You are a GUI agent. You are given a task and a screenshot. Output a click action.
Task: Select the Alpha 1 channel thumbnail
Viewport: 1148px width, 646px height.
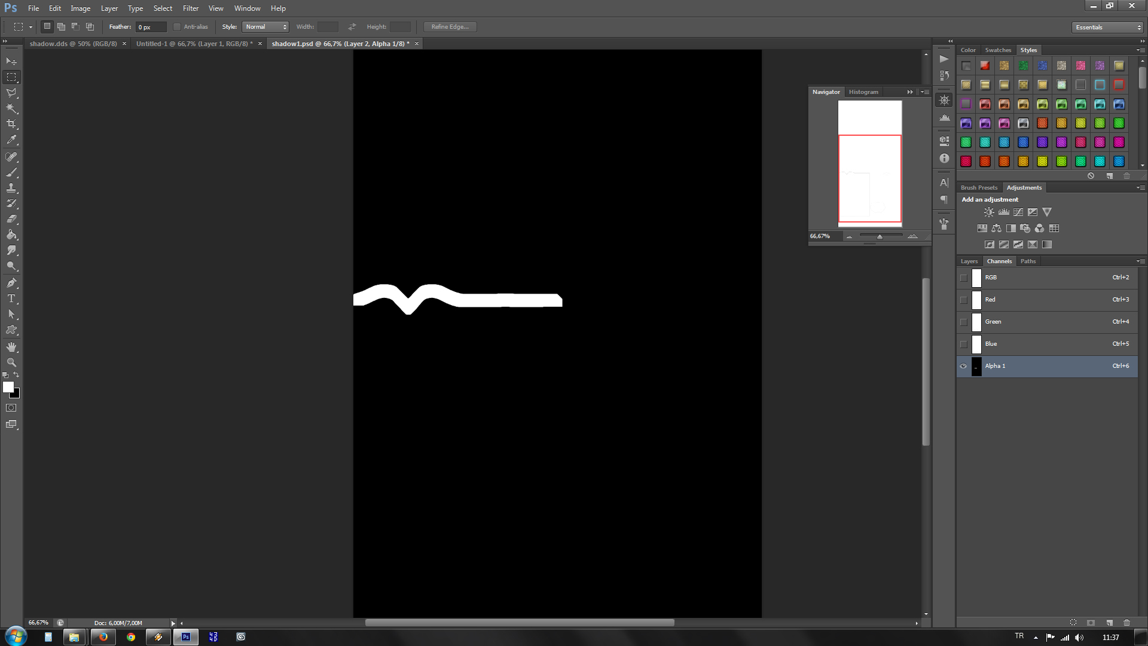(x=976, y=366)
